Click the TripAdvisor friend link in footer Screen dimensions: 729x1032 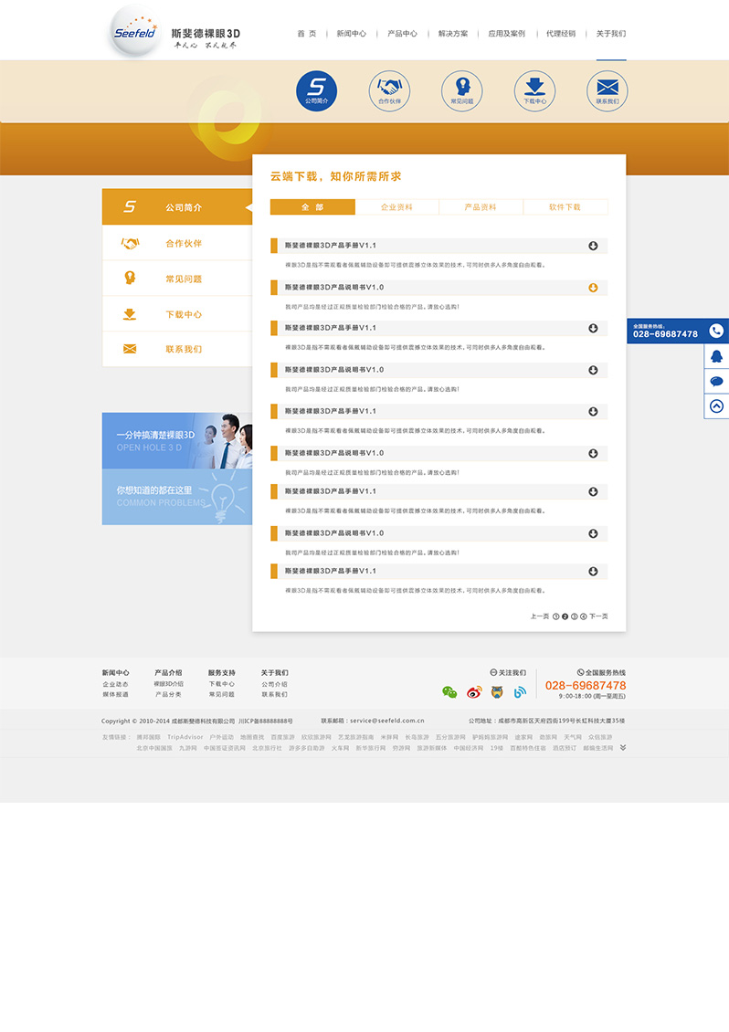click(x=185, y=737)
